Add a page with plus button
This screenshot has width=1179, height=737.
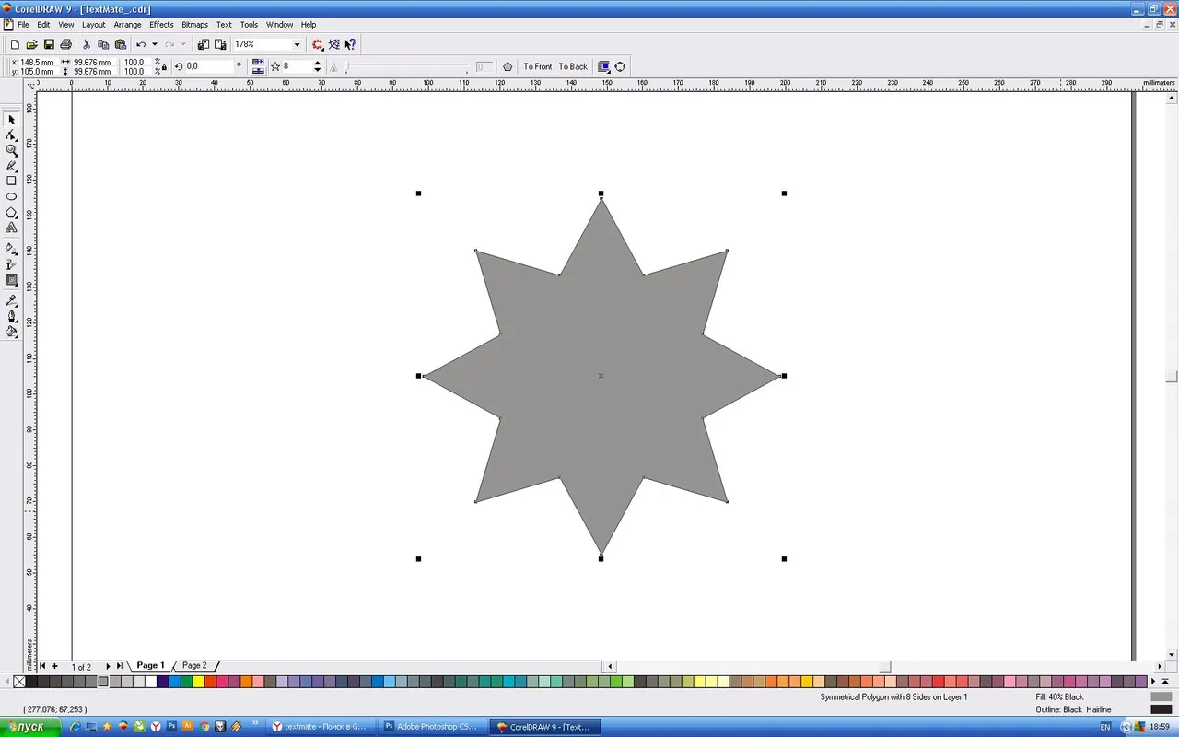click(54, 666)
